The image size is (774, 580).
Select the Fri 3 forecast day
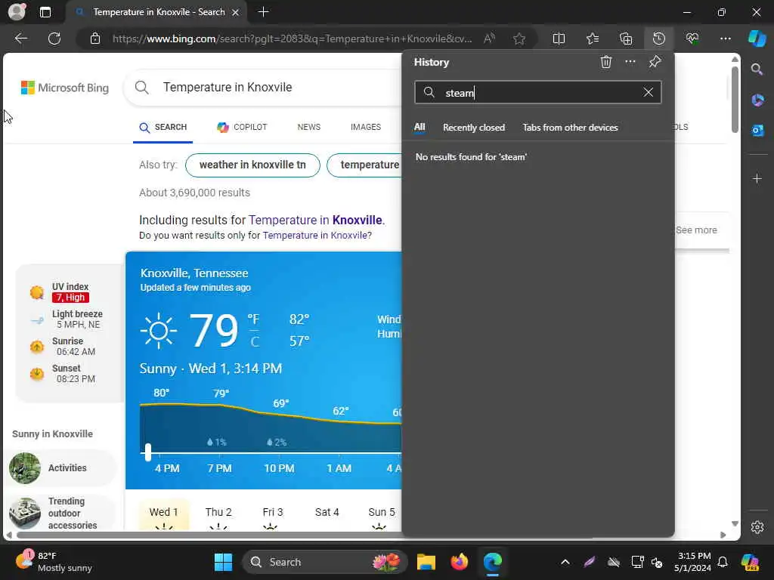click(272, 513)
